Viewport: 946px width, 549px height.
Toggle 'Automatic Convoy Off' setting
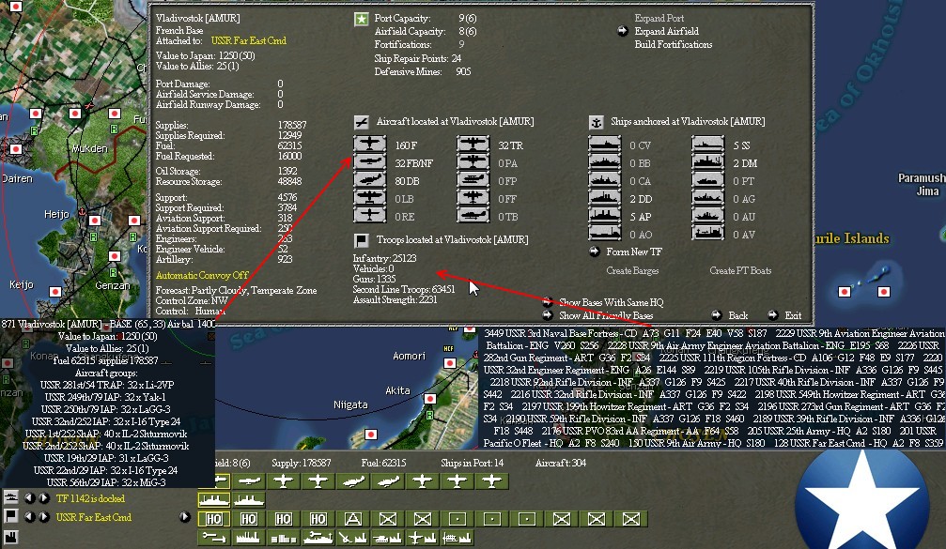click(202, 275)
